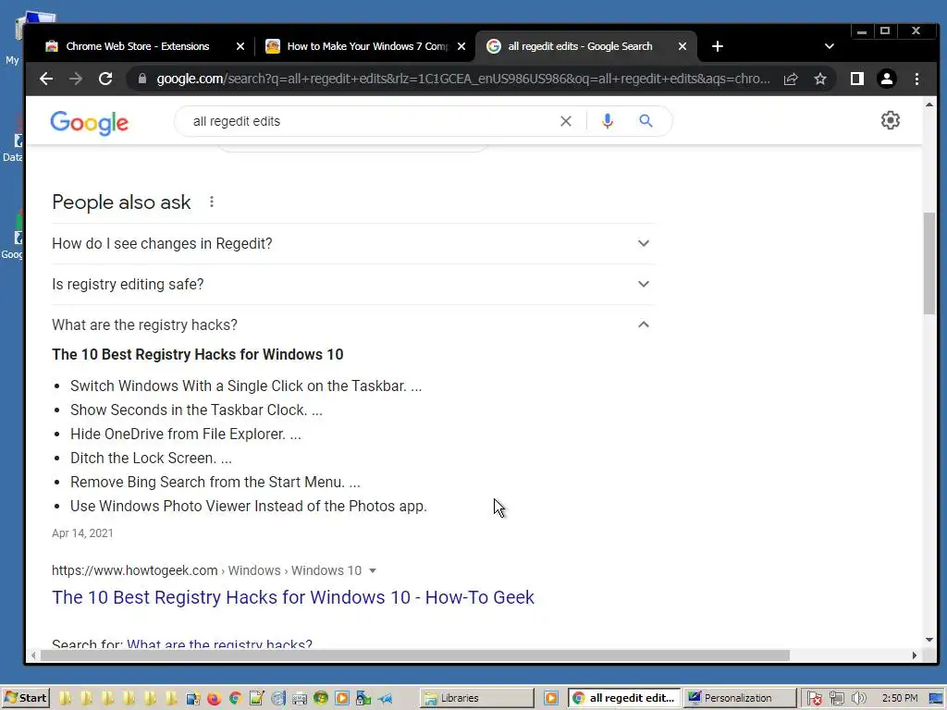Close the Chrome Web Store tab
This screenshot has height=710, width=947.
click(x=240, y=46)
